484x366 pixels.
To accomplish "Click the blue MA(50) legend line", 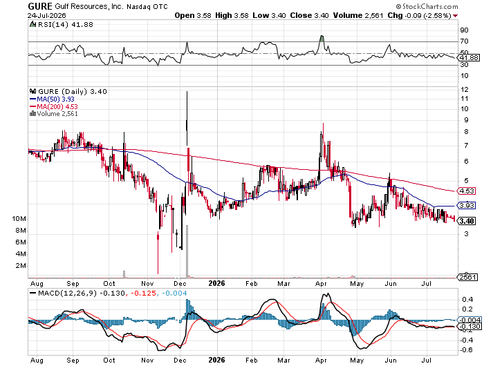I will [32, 99].
